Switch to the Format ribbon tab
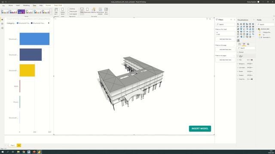Viewport: 275px width, 154px height. click(48, 6)
